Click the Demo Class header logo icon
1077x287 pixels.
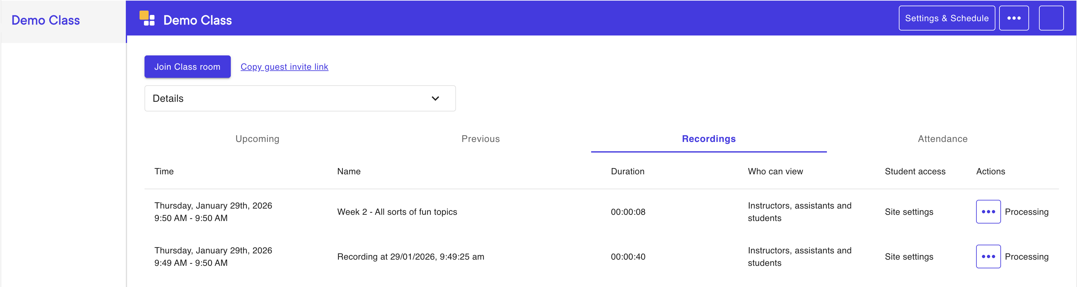tap(147, 18)
